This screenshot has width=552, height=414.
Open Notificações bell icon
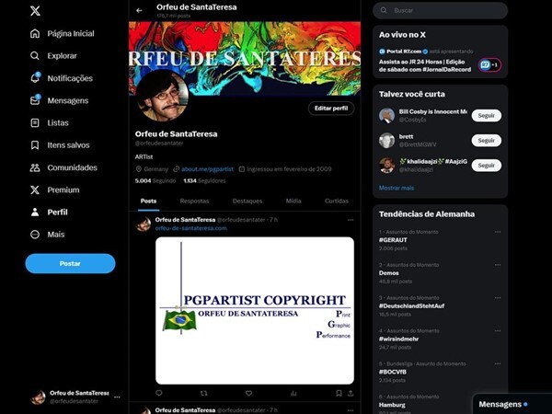[x=35, y=78]
